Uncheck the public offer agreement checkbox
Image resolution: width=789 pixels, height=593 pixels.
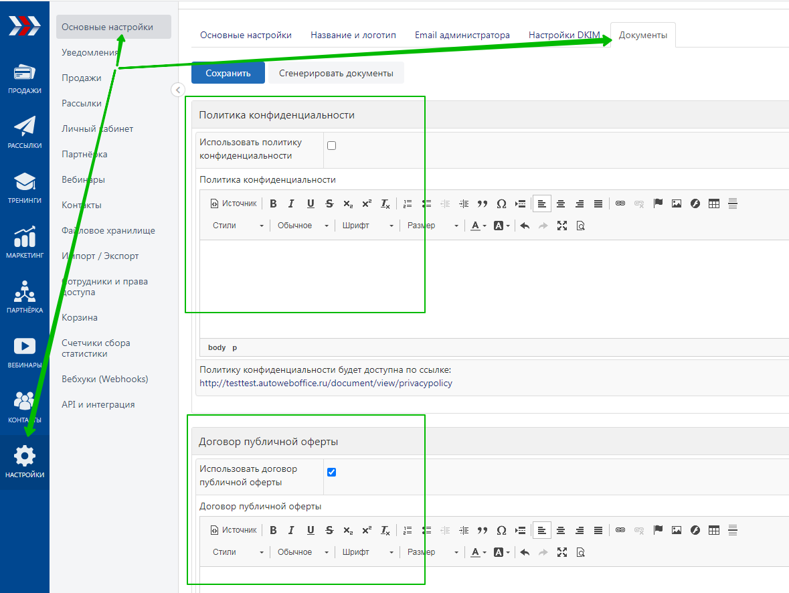331,473
